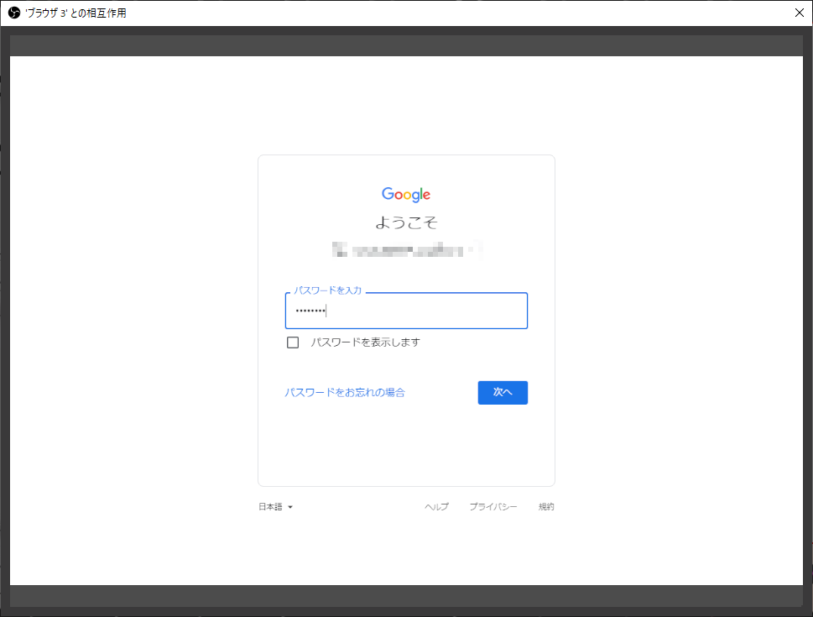Submit the password using the 次へ button
Screen dimensions: 813x617
(503, 392)
